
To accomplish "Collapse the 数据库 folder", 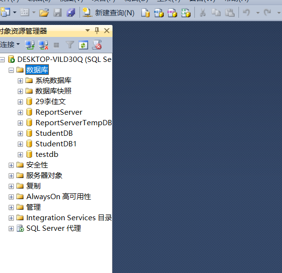I will coord(11,70).
